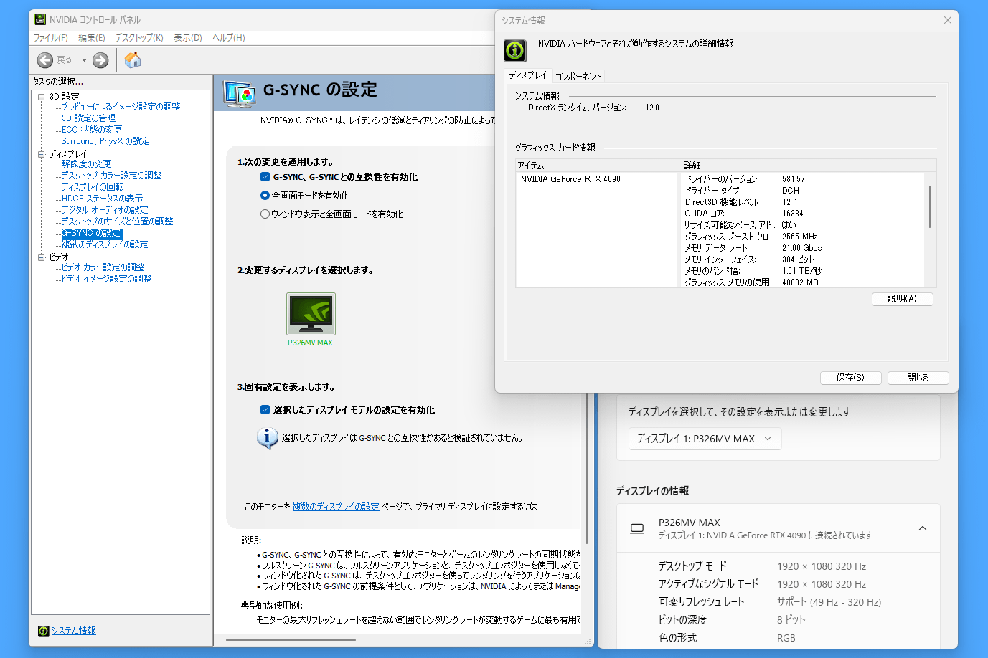988x658 pixels.
Task: Collapse the 3D 設定 tree node
Action: [42, 97]
